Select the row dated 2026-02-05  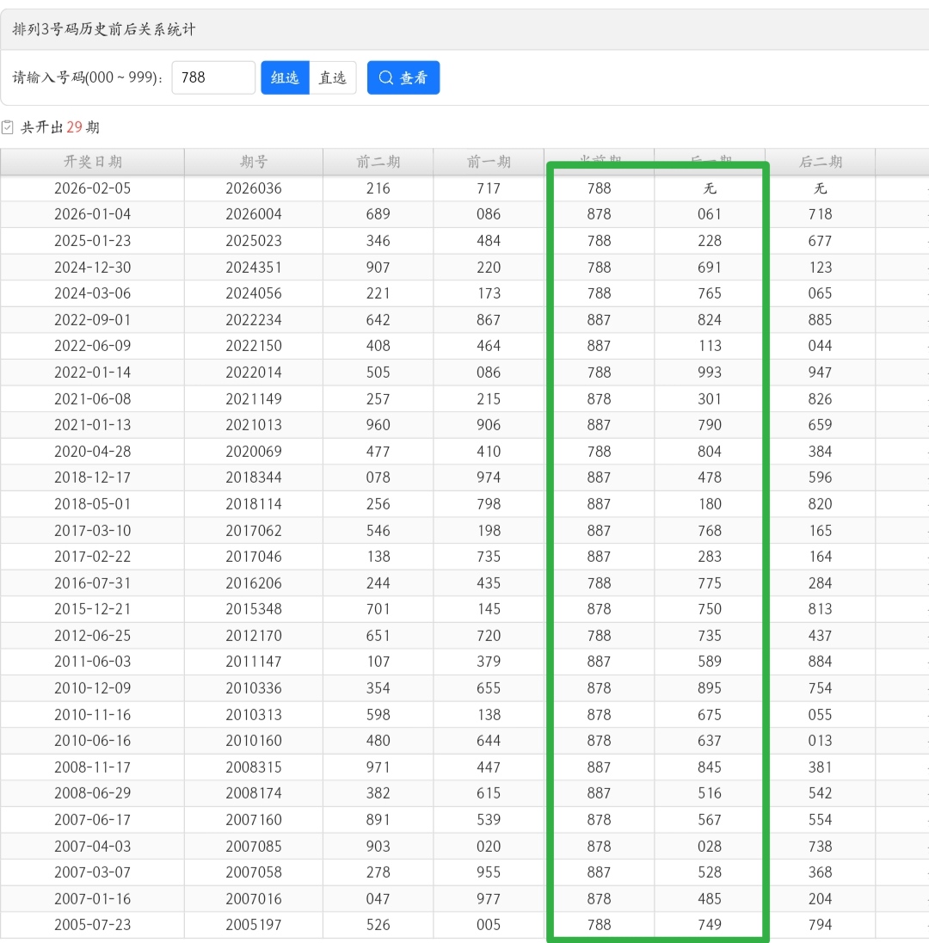(93, 188)
